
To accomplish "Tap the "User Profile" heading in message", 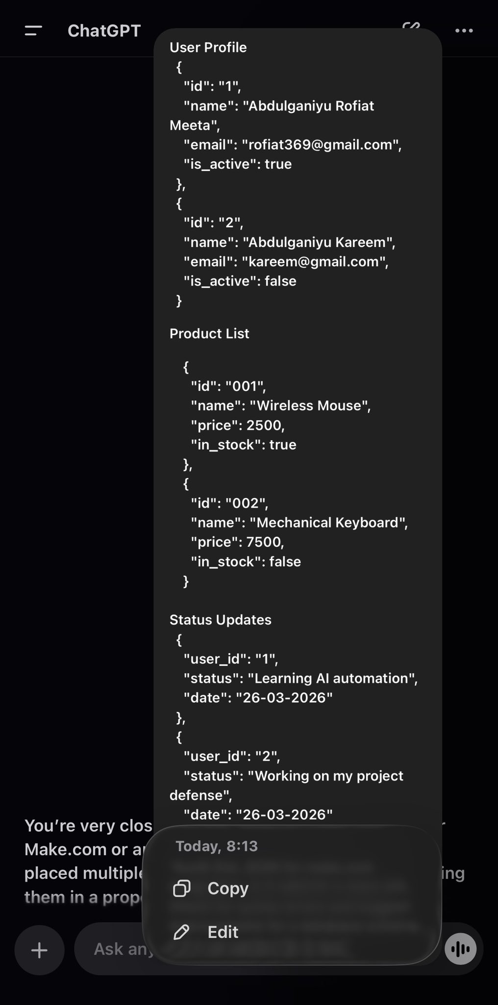I will [208, 48].
